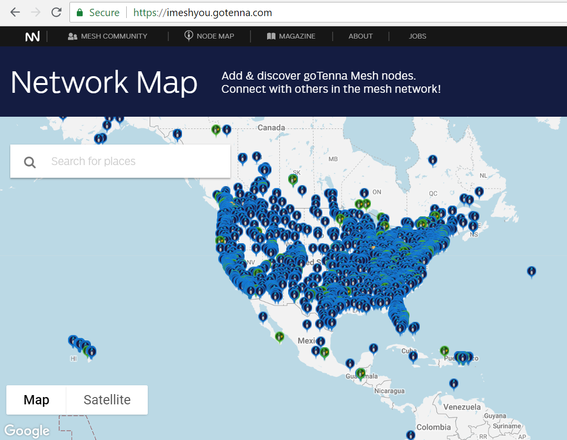Switch the map to Satellite view

pyautogui.click(x=107, y=400)
